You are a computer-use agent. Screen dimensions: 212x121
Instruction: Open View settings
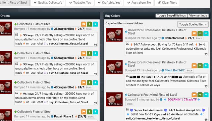pyautogui.click(x=198, y=15)
